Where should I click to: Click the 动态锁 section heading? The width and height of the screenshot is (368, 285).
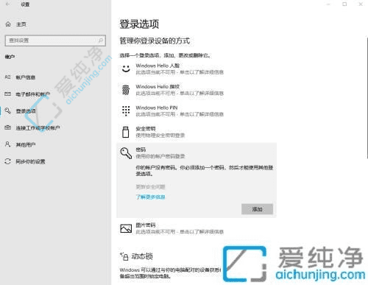pyautogui.click(x=142, y=256)
